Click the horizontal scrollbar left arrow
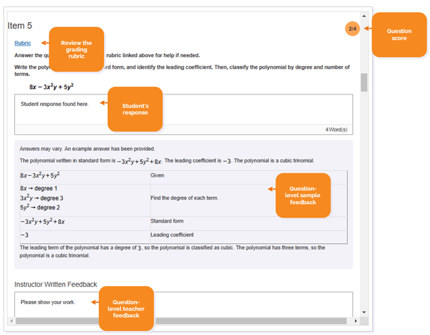The image size is (430, 335). click(12, 320)
